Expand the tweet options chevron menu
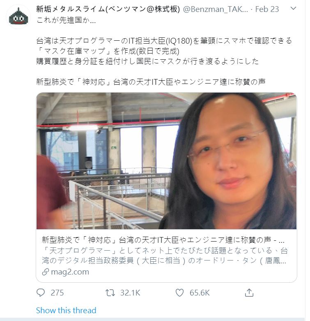 click(x=293, y=8)
